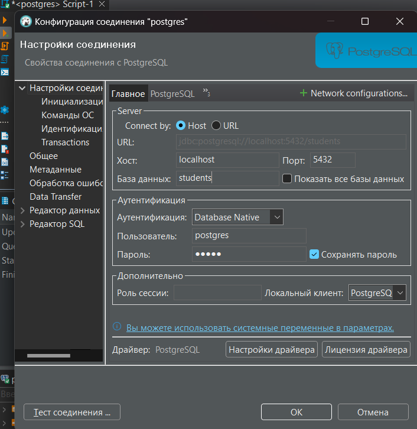Open the blue gear settings icon in sidebar
This screenshot has height=429, width=417.
tap(5, 110)
